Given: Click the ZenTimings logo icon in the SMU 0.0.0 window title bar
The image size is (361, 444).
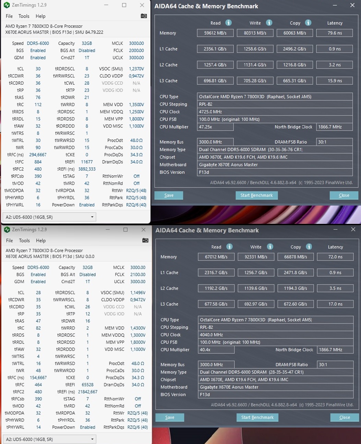Looking at the screenshot, I should coord(7,229).
